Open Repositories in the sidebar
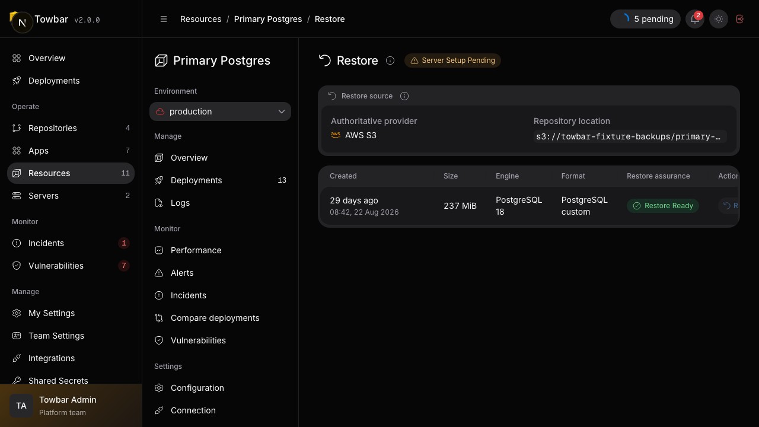 tap(71, 128)
